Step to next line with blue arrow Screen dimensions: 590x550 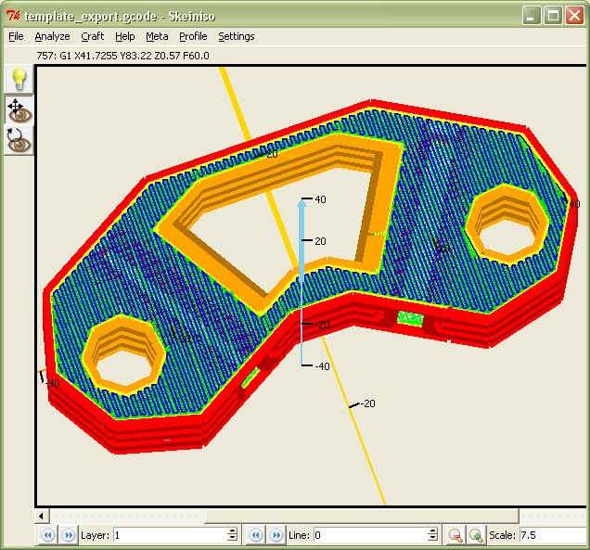click(276, 535)
